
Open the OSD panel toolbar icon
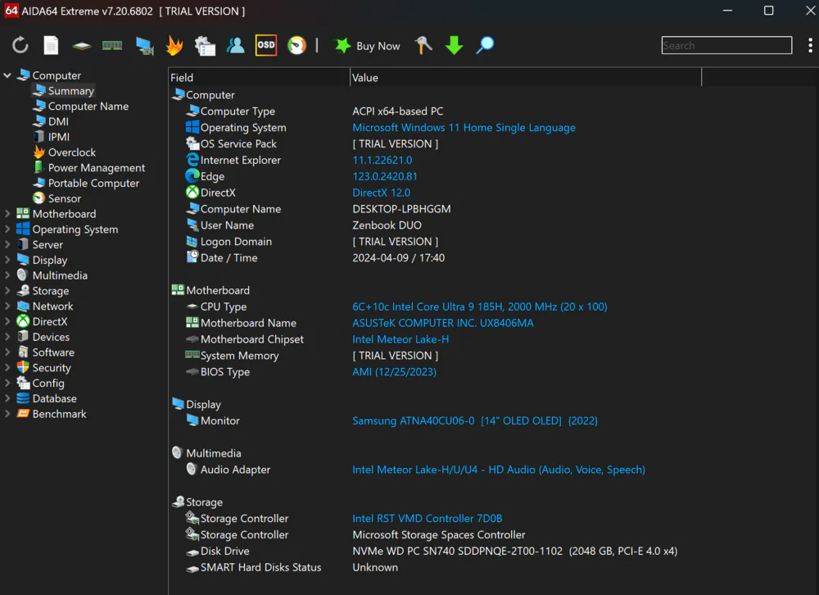pos(266,46)
